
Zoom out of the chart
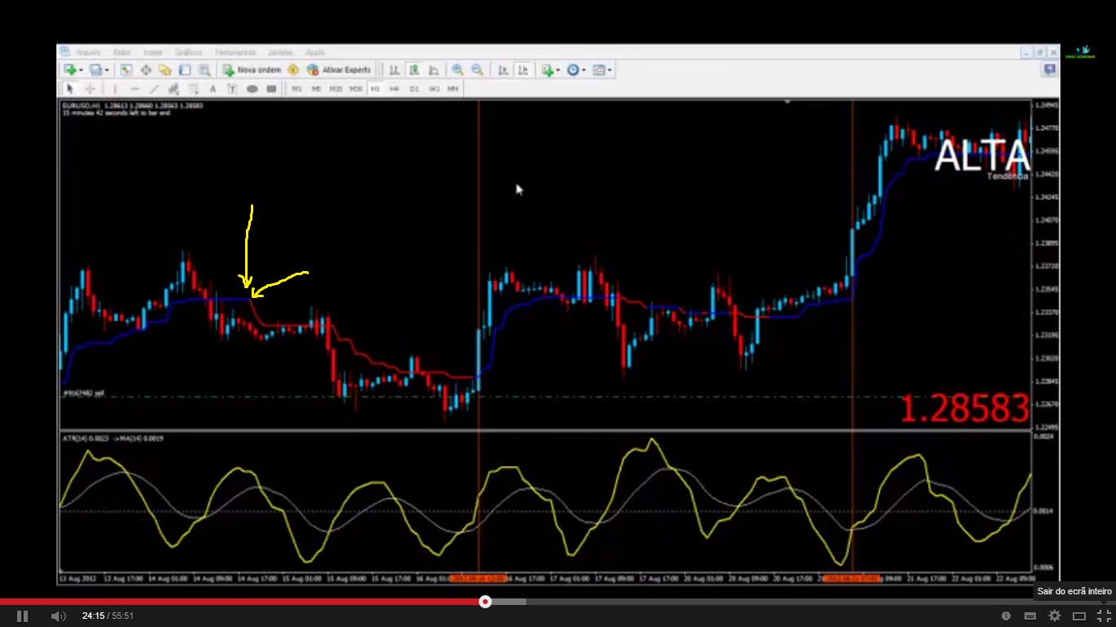coord(477,70)
